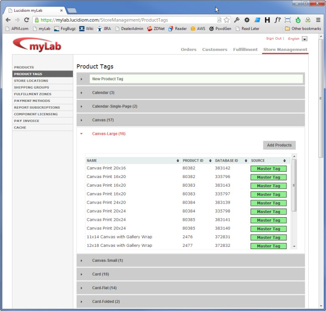Open the JIRA bookmark
This screenshot has width=326, height=311.
104,29
